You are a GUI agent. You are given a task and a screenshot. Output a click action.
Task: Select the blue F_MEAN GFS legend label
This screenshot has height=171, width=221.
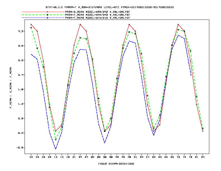click(98, 18)
